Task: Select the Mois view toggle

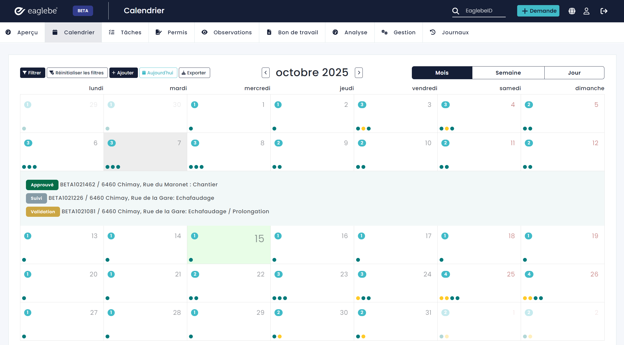Action: tap(442, 73)
